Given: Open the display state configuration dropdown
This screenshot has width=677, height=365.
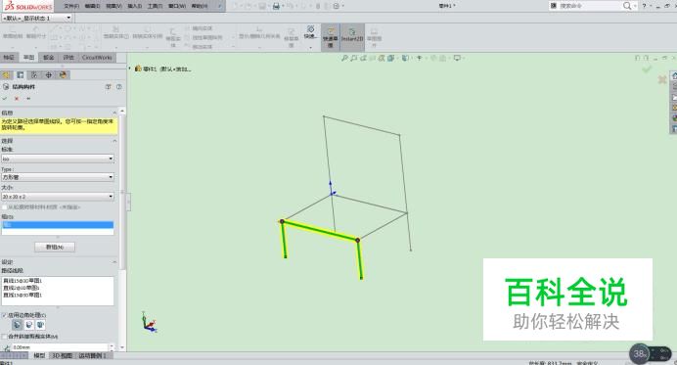Looking at the screenshot, I should point(37,19).
